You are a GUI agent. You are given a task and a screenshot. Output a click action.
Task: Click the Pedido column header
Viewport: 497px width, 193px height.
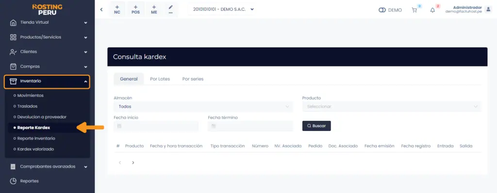(315, 146)
